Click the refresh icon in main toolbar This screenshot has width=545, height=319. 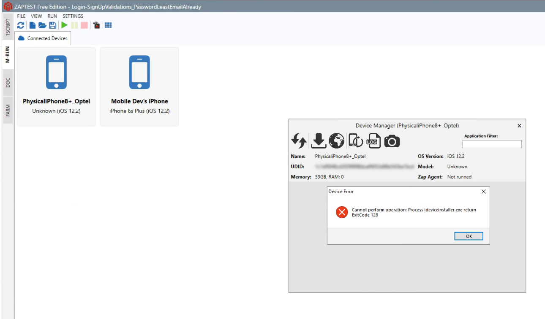21,25
